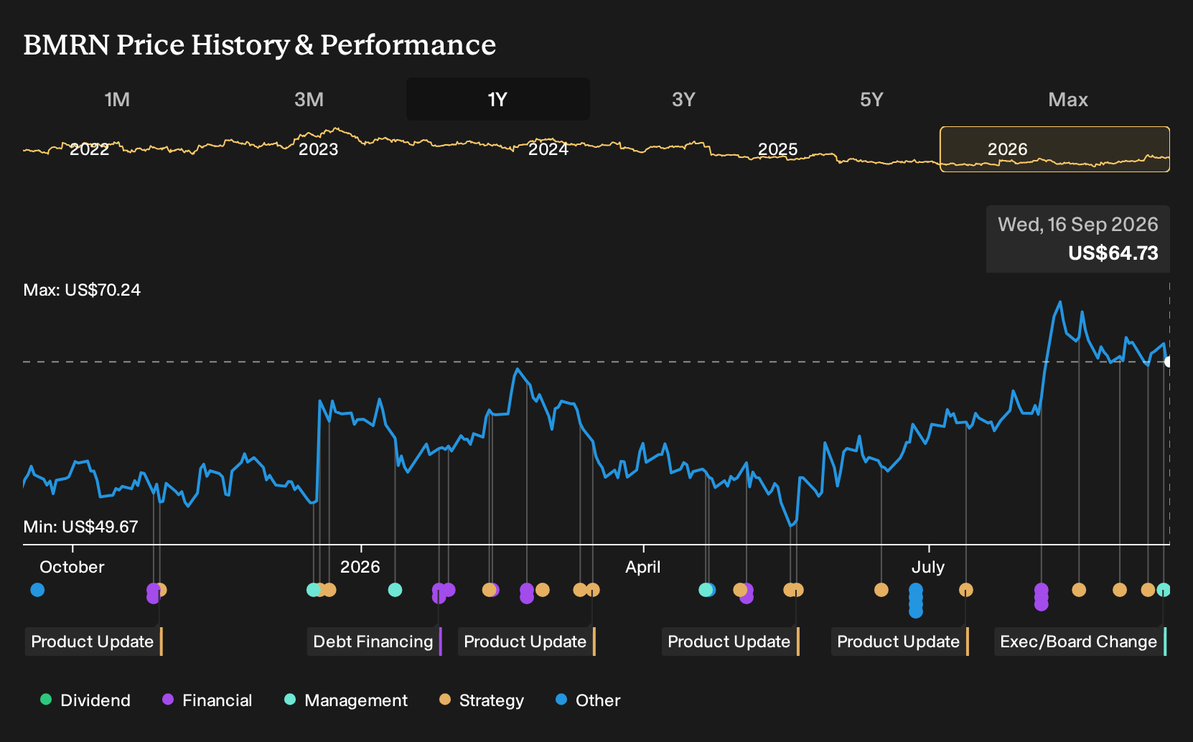Click the single teal dot right of the 2026 axis label
Image resolution: width=1193 pixels, height=742 pixels.
point(395,590)
